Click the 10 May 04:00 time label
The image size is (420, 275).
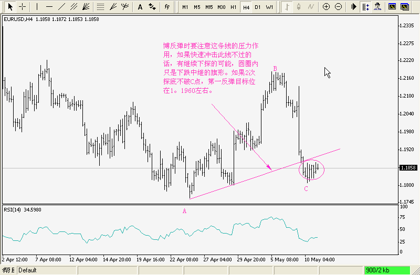pyautogui.click(x=320, y=259)
